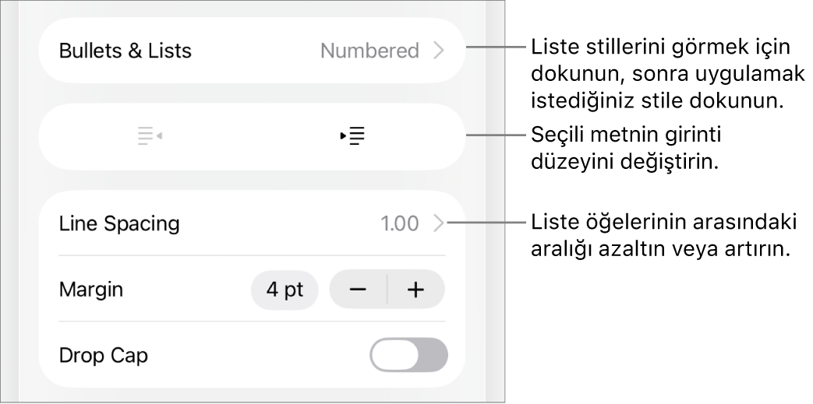Decrease margin with the minus button
This screenshot has height=404, width=813.
[x=359, y=290]
